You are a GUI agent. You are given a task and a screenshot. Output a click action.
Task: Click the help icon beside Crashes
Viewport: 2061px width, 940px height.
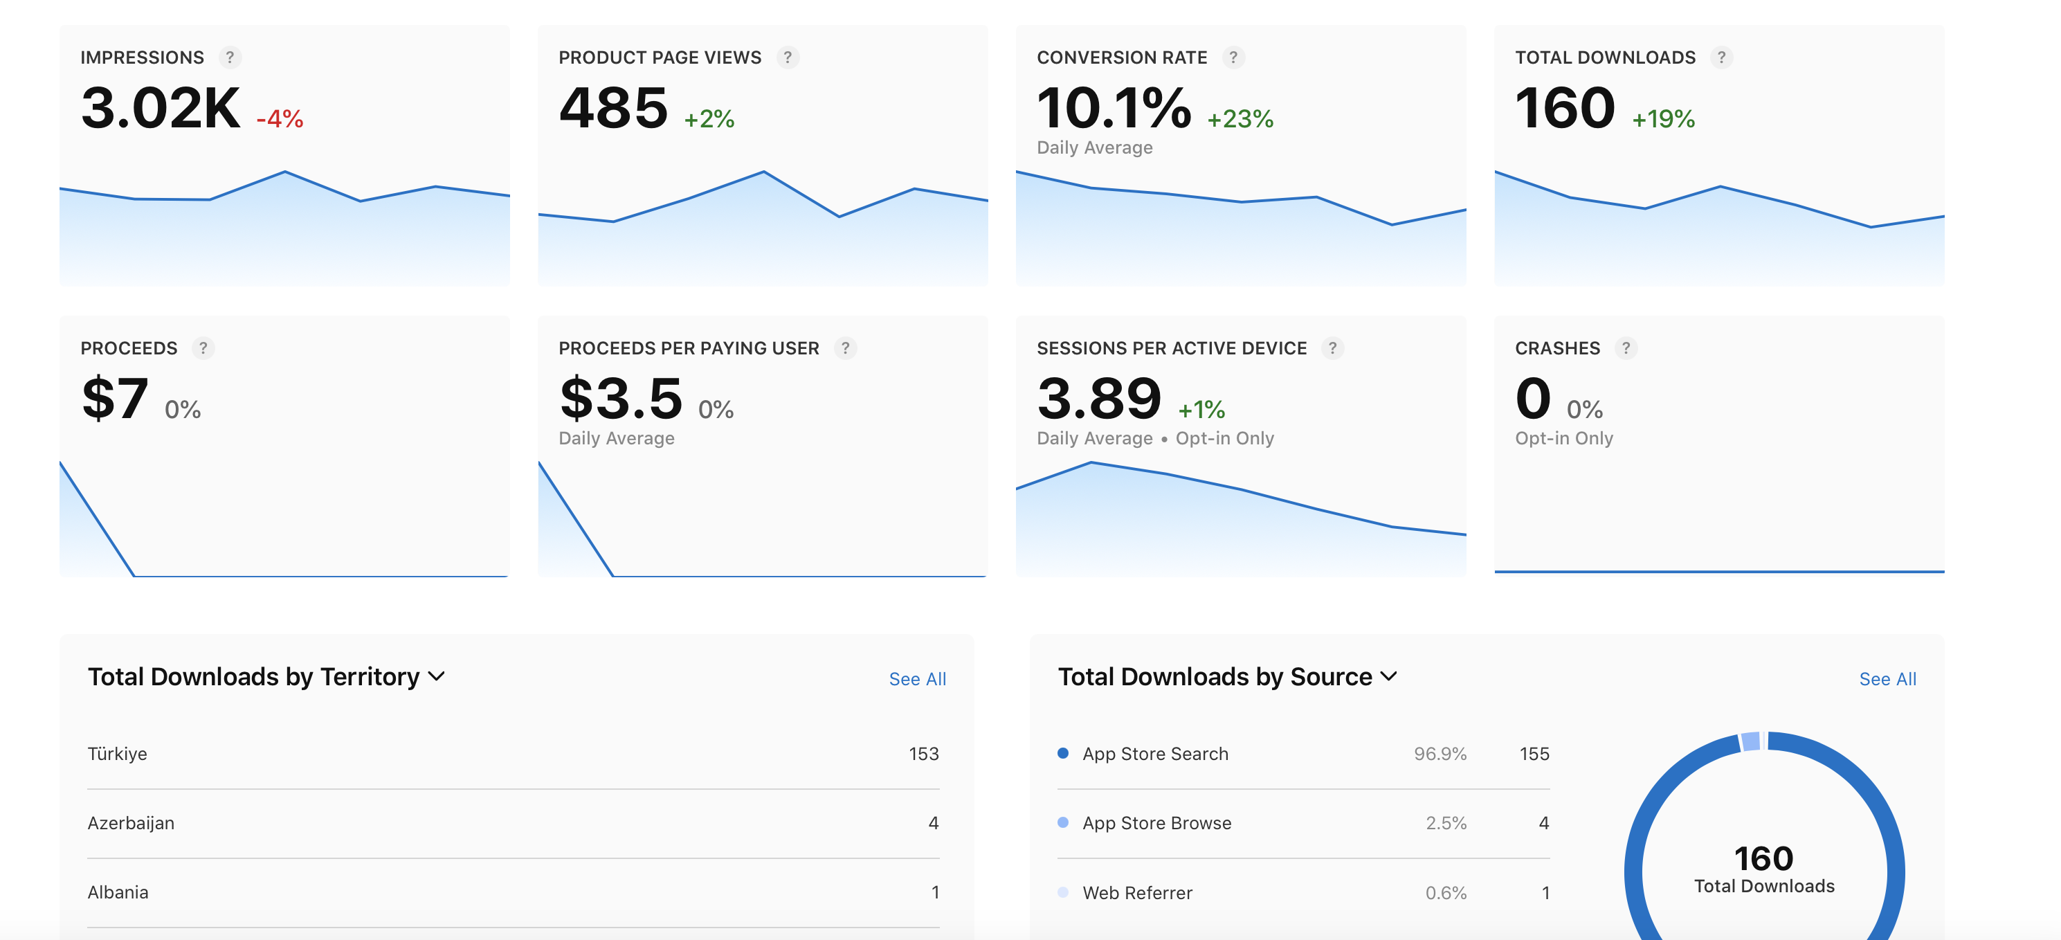pos(1626,348)
